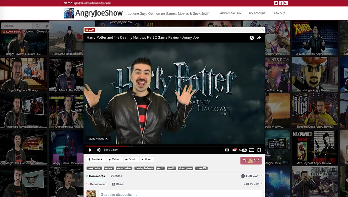Open the Google Plus icon in top bar
The height and width of the screenshot is (197, 348).
point(285,3)
